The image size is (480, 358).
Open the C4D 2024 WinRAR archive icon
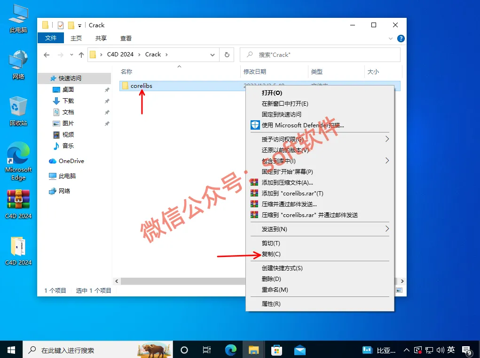(x=18, y=204)
